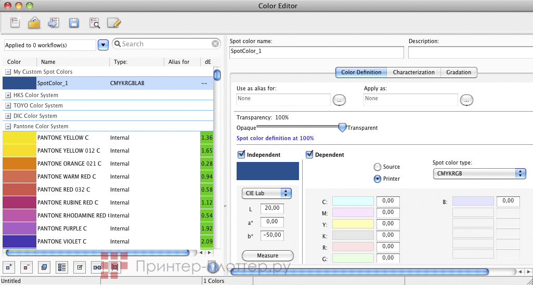The image size is (533, 285).
Task: Add a new spot color with plus icon
Action: coord(9,267)
